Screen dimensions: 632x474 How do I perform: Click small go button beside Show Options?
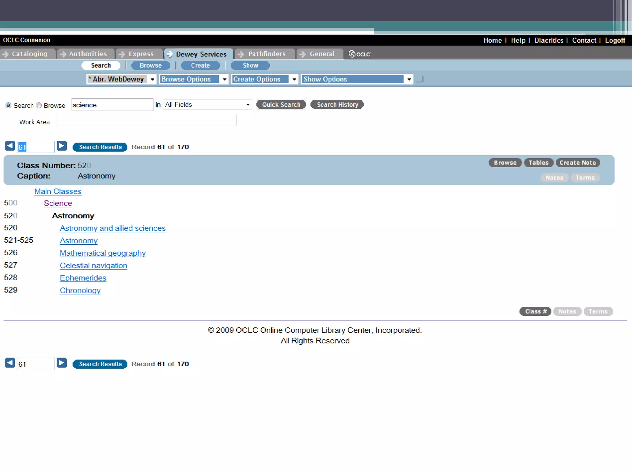point(420,79)
